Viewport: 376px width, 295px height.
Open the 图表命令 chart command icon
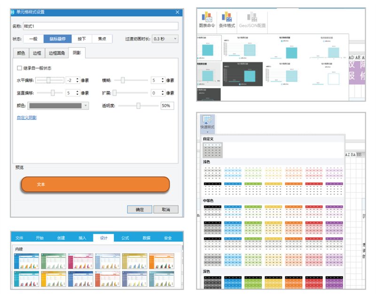(207, 20)
